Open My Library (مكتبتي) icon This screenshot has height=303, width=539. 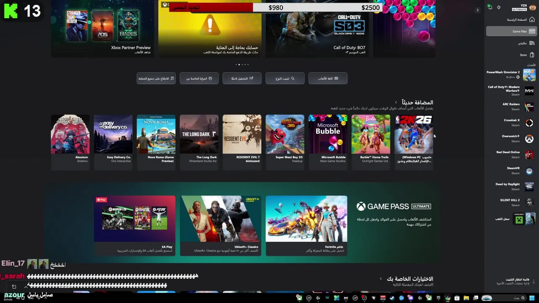tap(532, 43)
